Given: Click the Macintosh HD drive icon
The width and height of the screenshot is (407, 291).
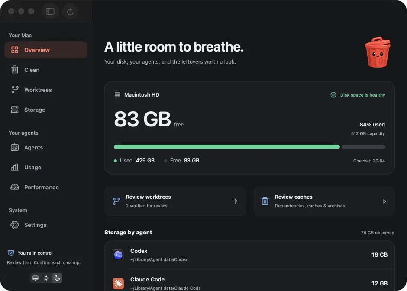Looking at the screenshot, I should point(117,95).
